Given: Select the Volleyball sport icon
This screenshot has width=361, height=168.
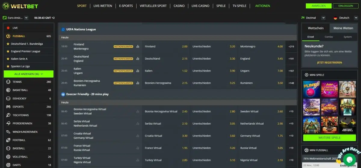Looking at the screenshot, I should 8,157.
